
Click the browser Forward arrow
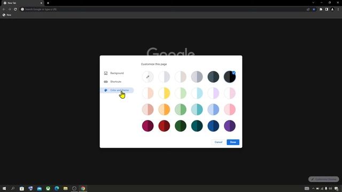pyautogui.click(x=10, y=10)
